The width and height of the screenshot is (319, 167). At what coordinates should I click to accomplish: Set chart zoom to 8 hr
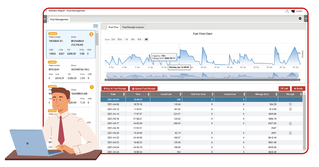(x=139, y=39)
